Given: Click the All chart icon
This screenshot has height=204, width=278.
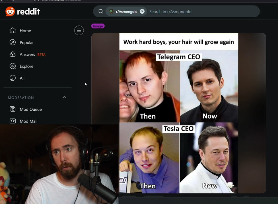Looking at the screenshot, I should [13, 78].
